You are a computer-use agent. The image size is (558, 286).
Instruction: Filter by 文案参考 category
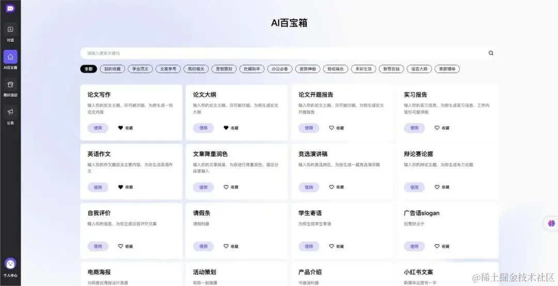[x=168, y=69]
